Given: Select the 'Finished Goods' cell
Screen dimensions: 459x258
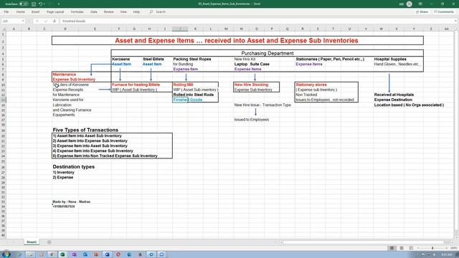Looking at the screenshot, I should point(188,100).
